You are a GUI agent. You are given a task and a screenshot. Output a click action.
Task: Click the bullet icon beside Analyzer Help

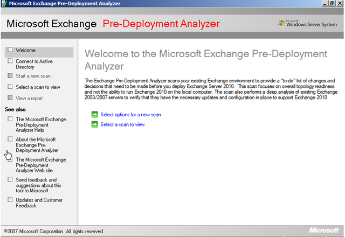(x=10, y=119)
